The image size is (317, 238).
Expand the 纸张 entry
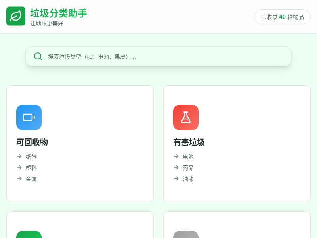[31, 157]
